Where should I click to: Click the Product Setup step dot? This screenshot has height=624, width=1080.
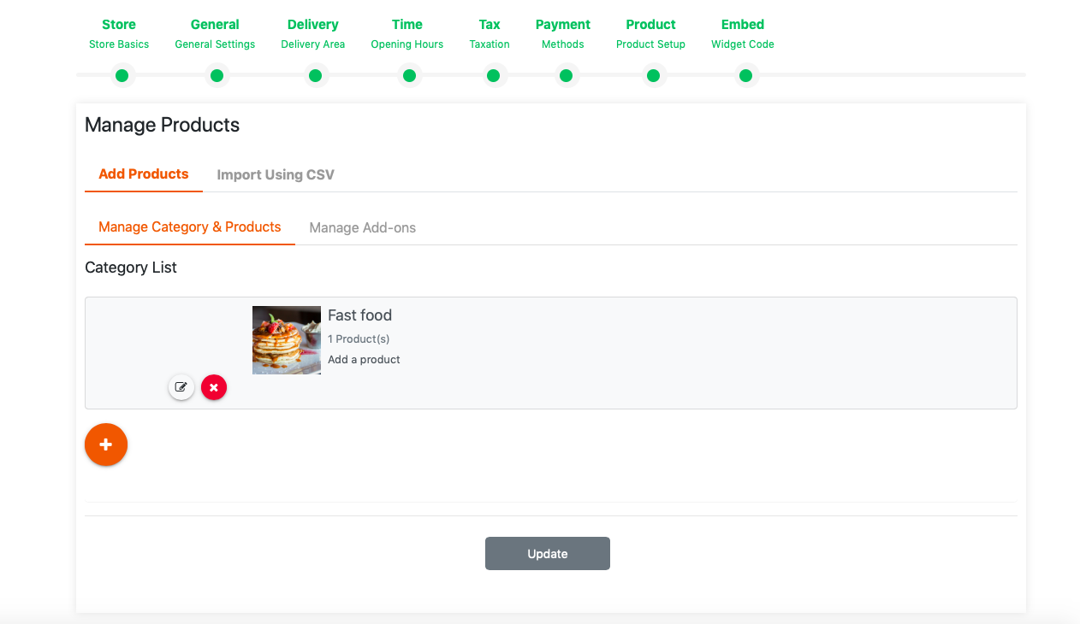coord(653,76)
